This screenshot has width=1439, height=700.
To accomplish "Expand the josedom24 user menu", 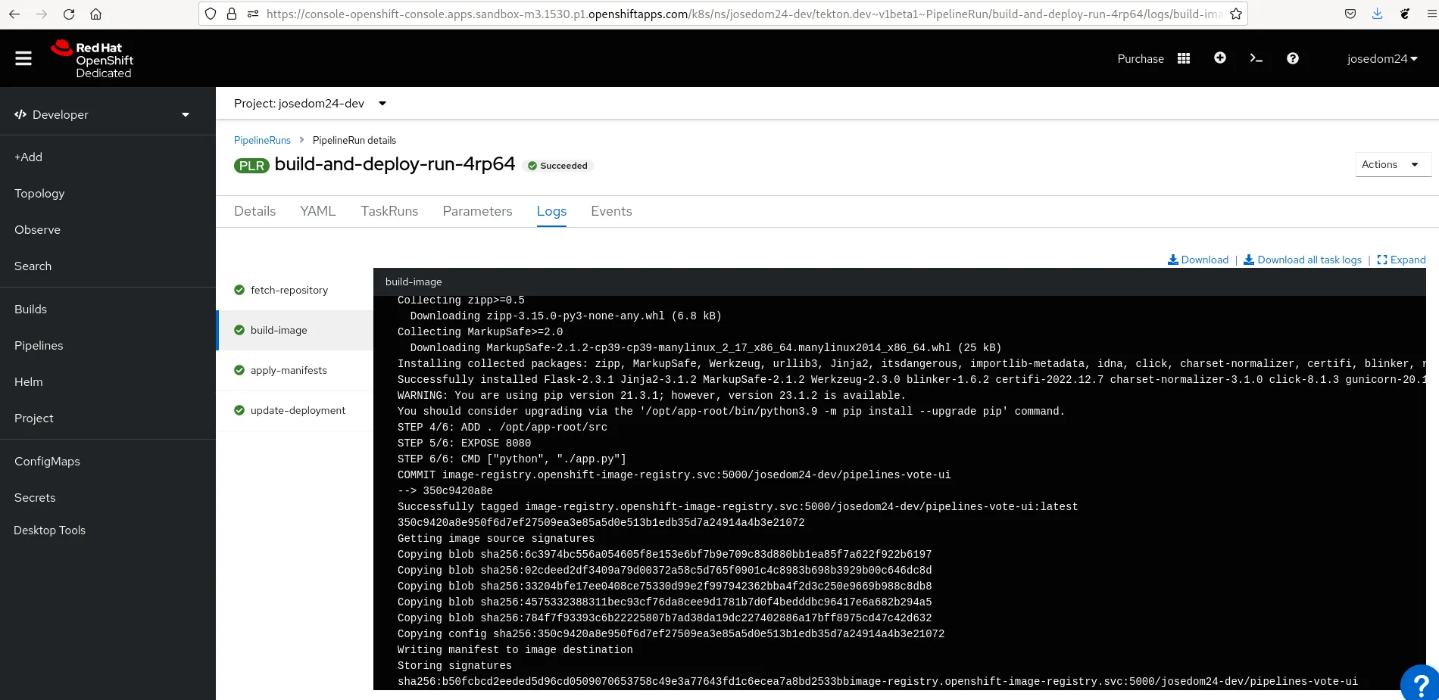I will (1381, 58).
